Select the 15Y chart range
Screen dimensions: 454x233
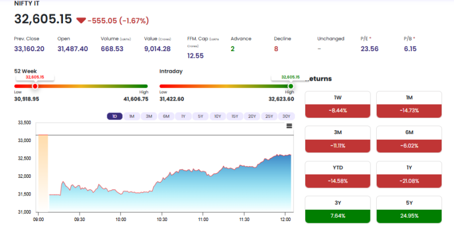(x=235, y=116)
